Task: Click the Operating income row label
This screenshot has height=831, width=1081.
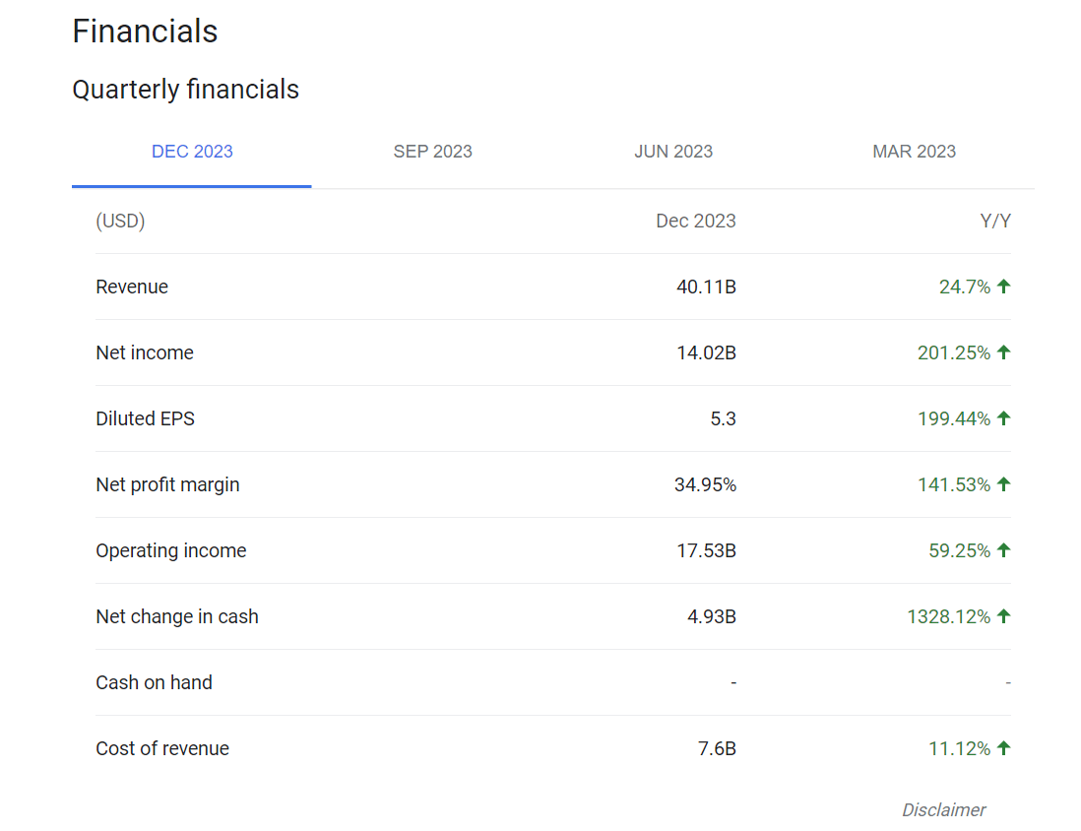Action: tap(171, 551)
